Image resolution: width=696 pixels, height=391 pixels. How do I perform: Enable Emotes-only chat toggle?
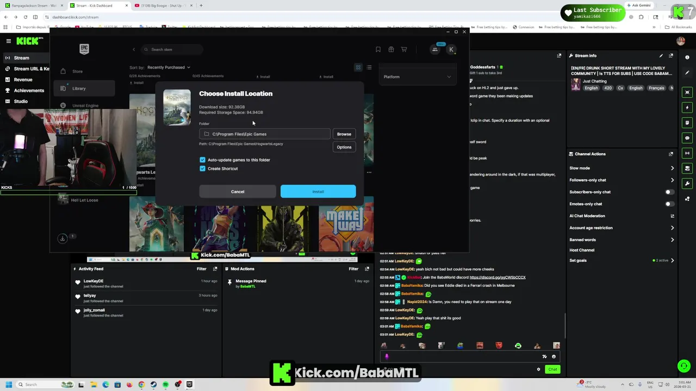[x=670, y=204]
